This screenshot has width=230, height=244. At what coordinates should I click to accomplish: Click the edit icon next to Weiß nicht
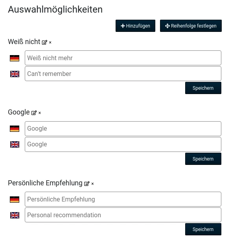[44, 43]
